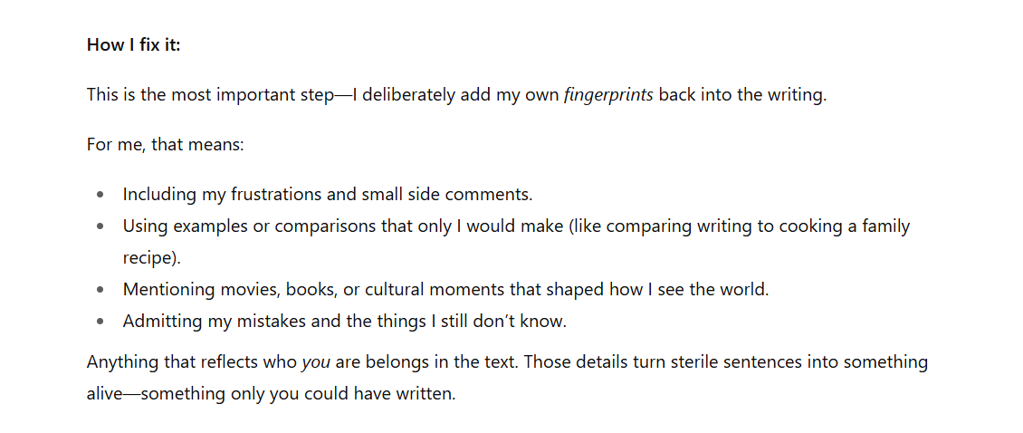Click the bullet text starting "Using examples or comparisons"
1023x433 pixels.
pyautogui.click(x=516, y=226)
